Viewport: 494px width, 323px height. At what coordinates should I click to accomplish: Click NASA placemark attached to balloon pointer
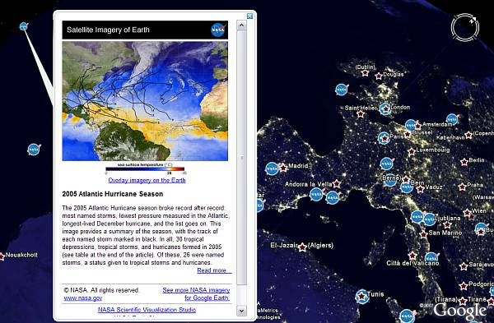[x=24, y=26]
